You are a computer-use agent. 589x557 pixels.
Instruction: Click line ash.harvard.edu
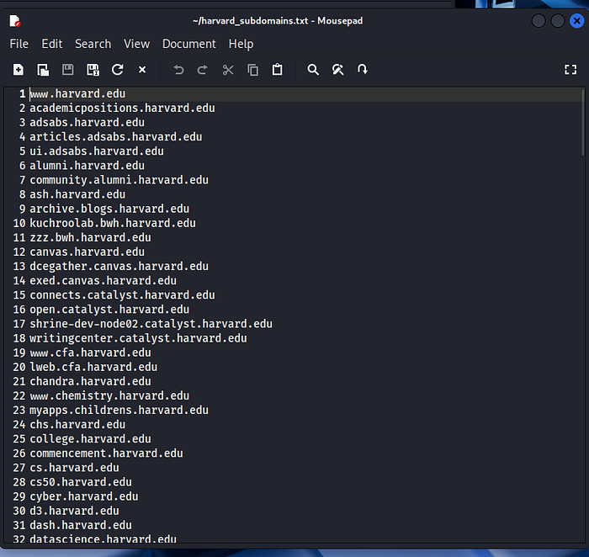pyautogui.click(x=77, y=194)
